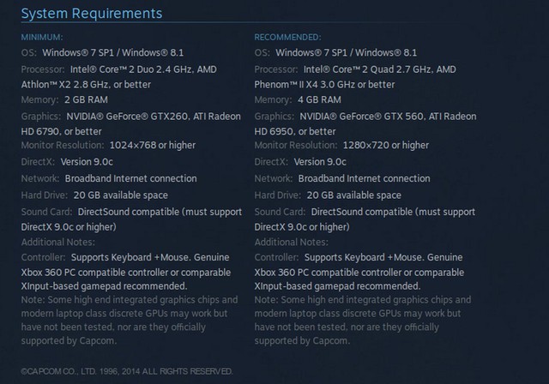Click the minimum Additional Notes label
The height and width of the screenshot is (384, 549).
58,243
